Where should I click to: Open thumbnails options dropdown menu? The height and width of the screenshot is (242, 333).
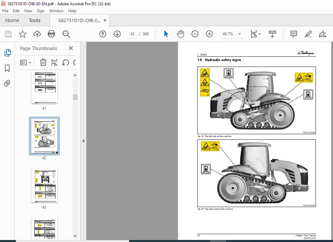(25, 63)
